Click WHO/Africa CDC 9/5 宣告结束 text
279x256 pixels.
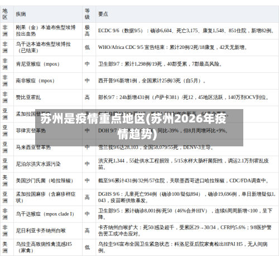(173, 47)
